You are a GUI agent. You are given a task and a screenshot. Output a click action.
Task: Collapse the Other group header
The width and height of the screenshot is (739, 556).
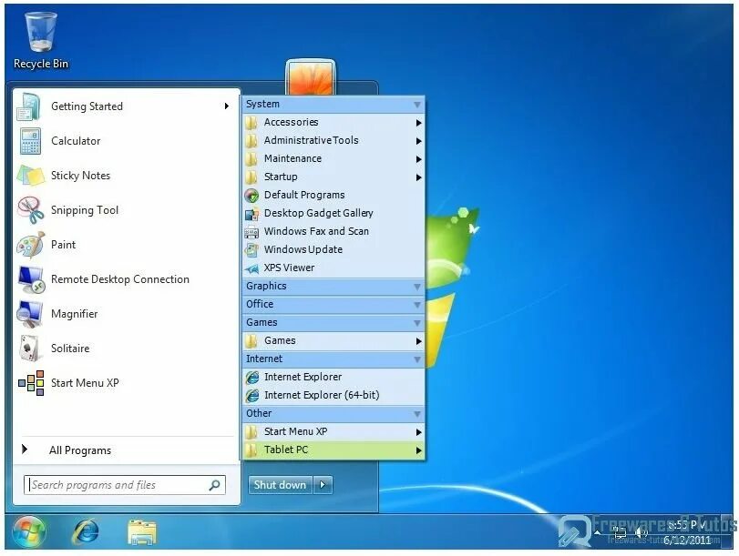click(334, 414)
